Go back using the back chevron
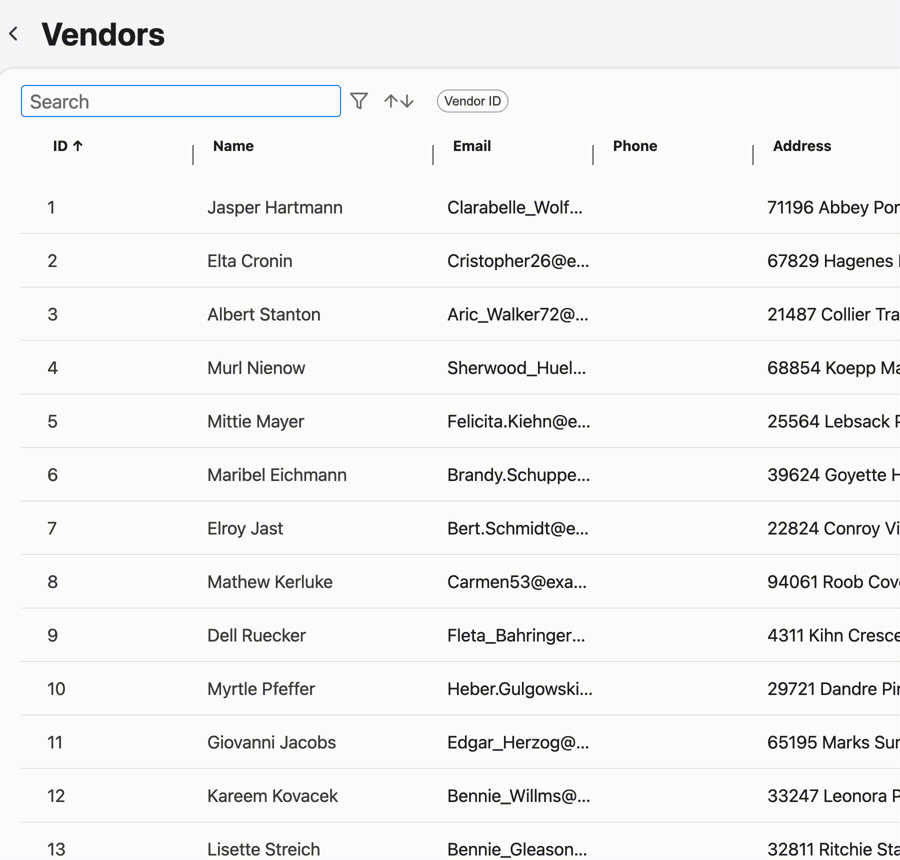900x860 pixels. pos(14,34)
